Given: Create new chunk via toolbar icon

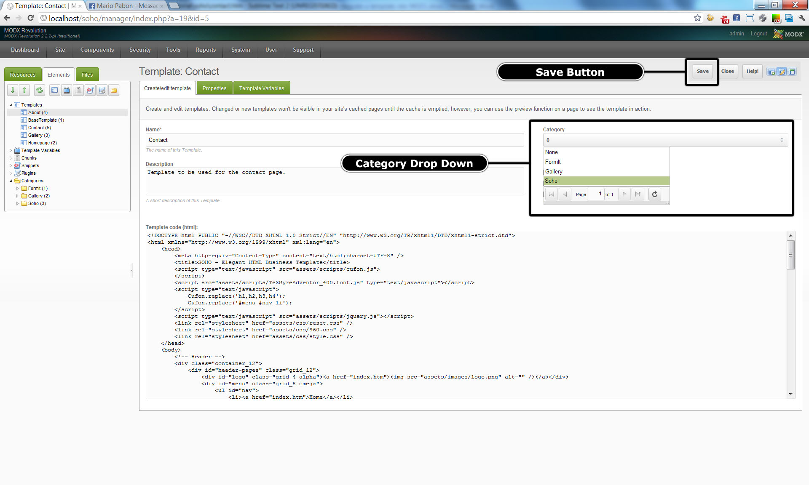Looking at the screenshot, I should point(78,90).
